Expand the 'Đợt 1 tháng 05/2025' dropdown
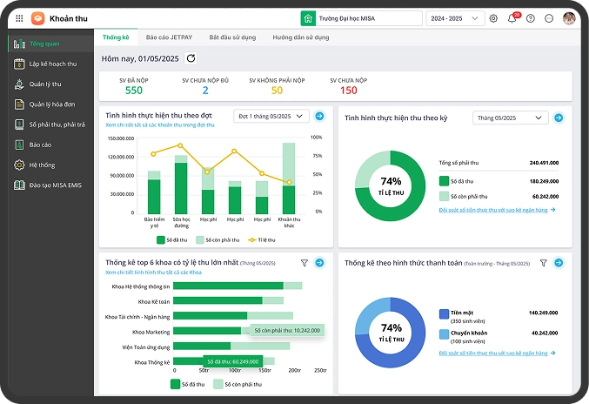 [271, 116]
